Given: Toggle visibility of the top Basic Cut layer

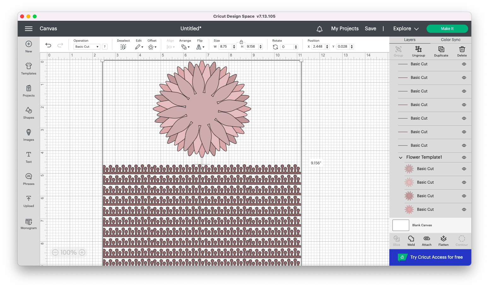Looking at the screenshot, I should (464, 64).
